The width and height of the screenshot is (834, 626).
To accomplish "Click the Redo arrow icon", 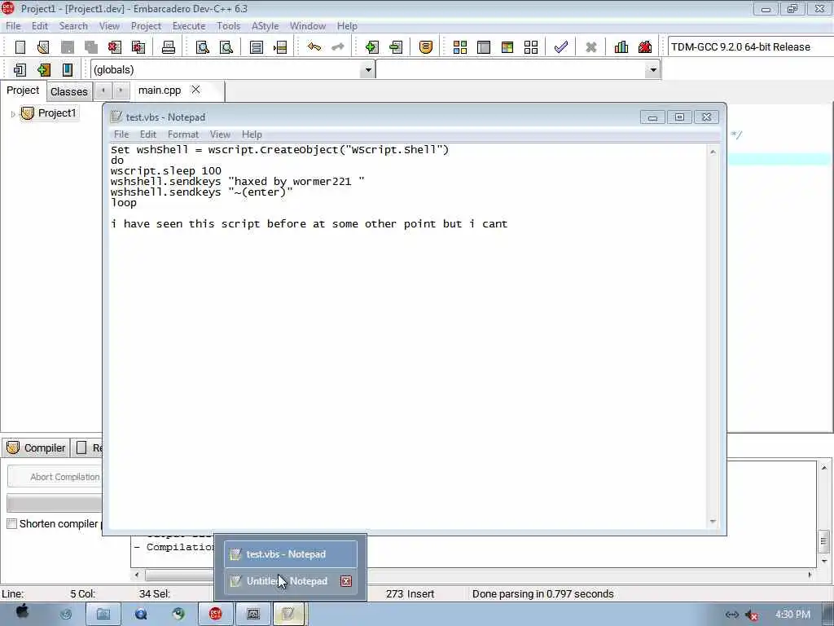I will click(338, 46).
